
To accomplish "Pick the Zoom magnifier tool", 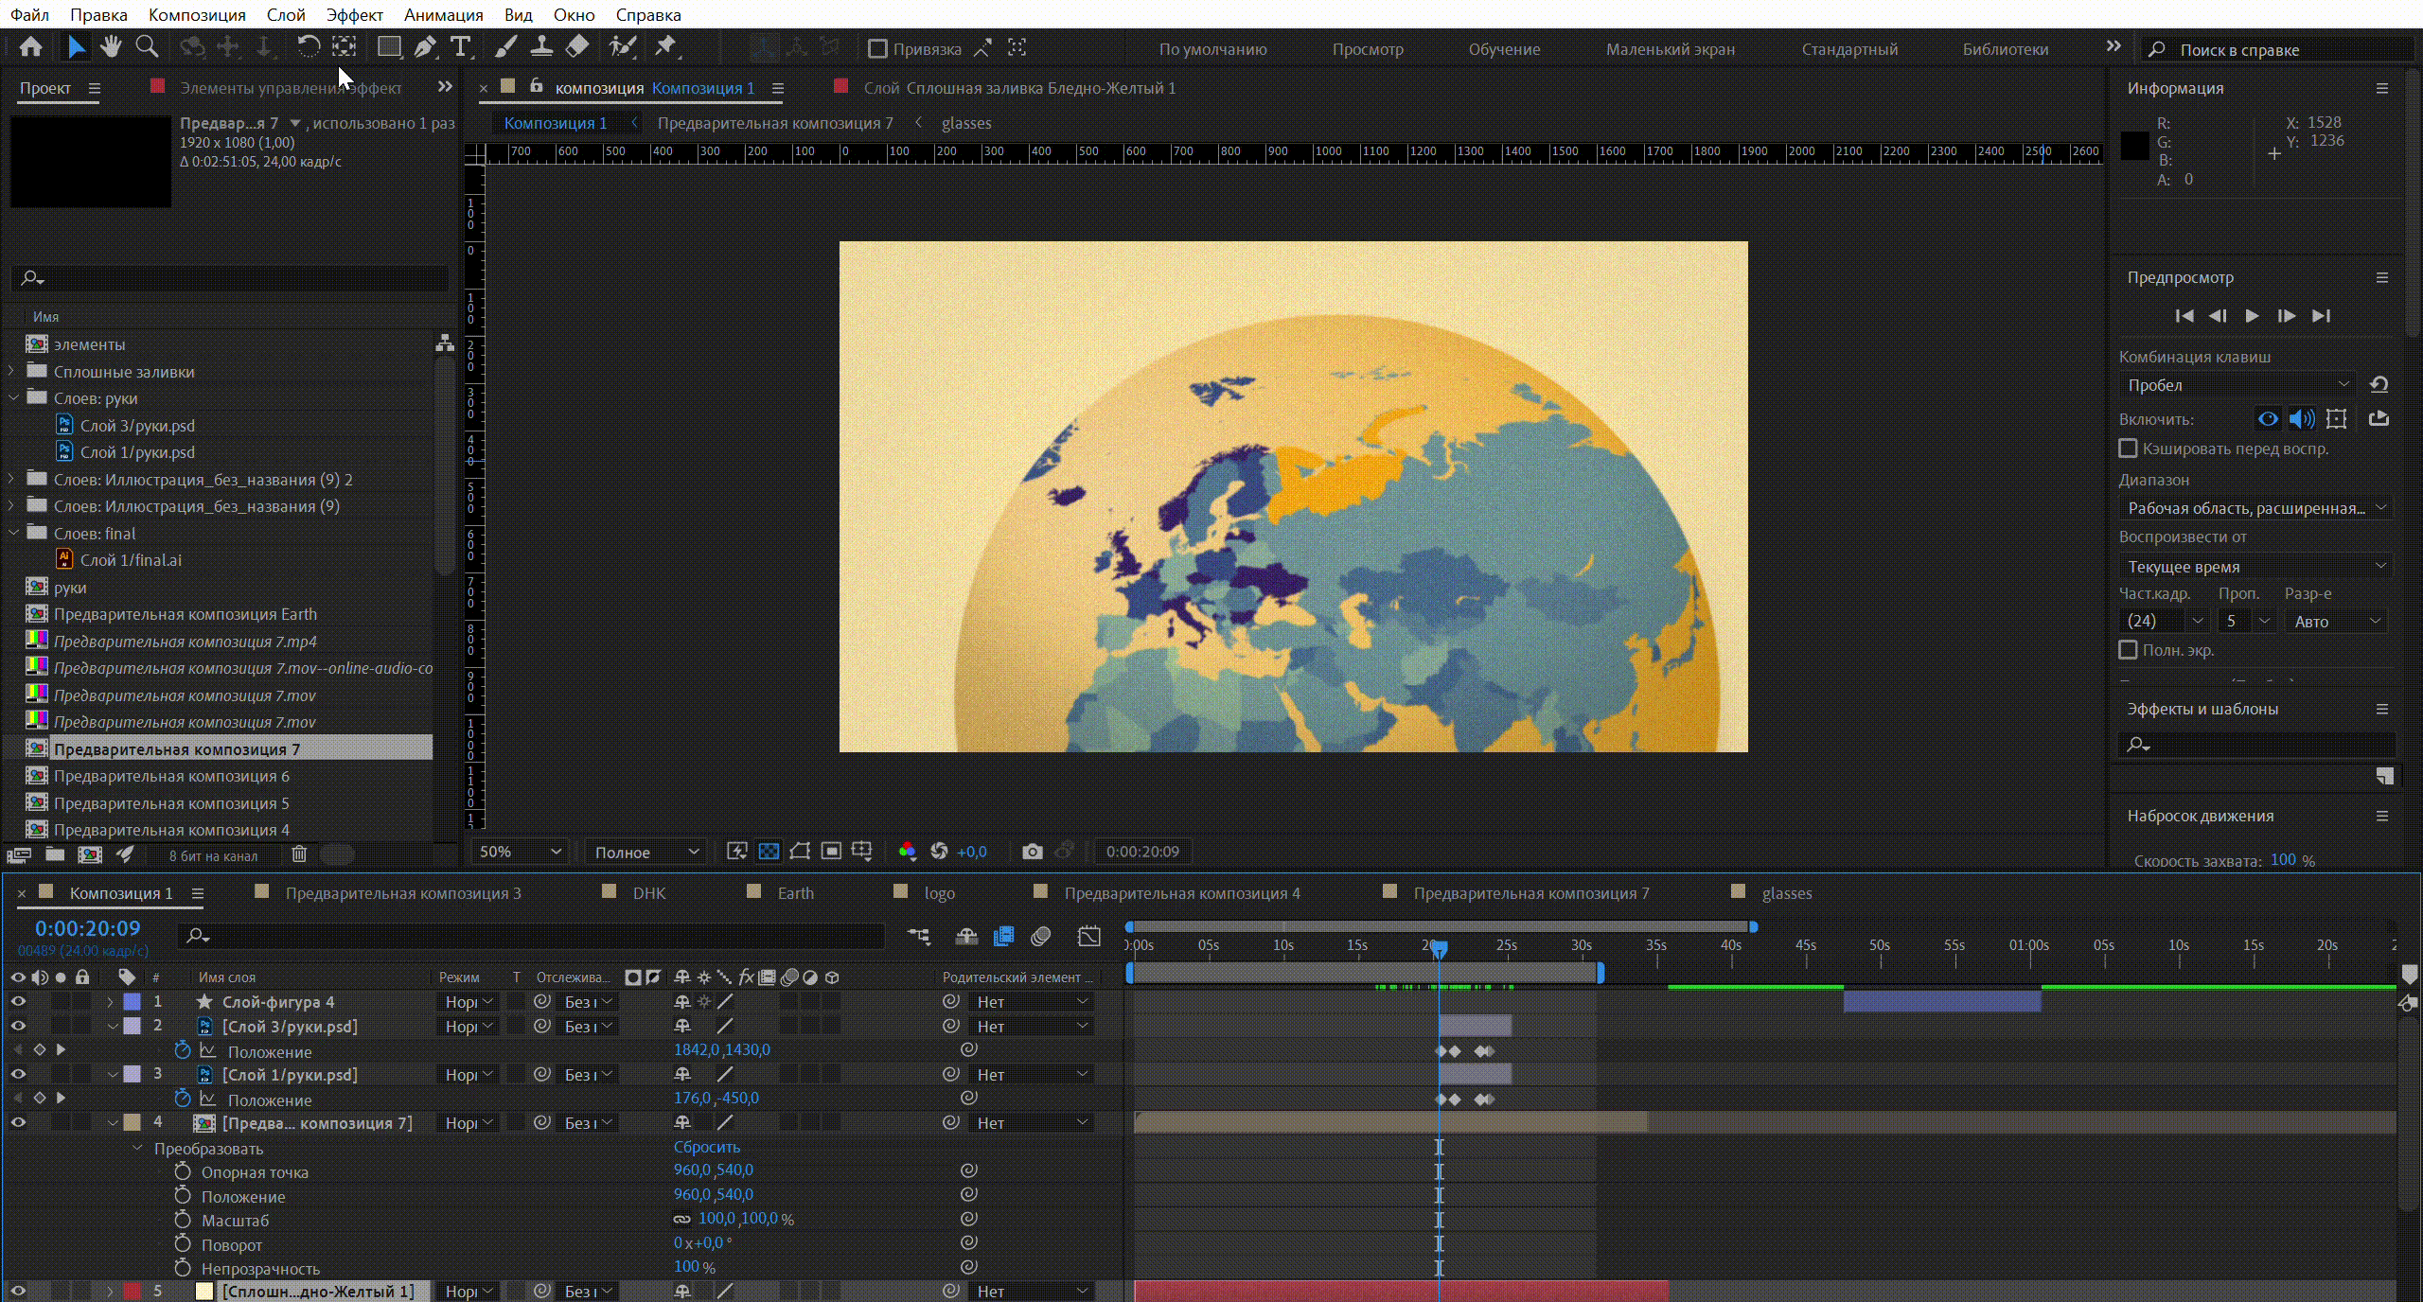I will click(x=146, y=46).
